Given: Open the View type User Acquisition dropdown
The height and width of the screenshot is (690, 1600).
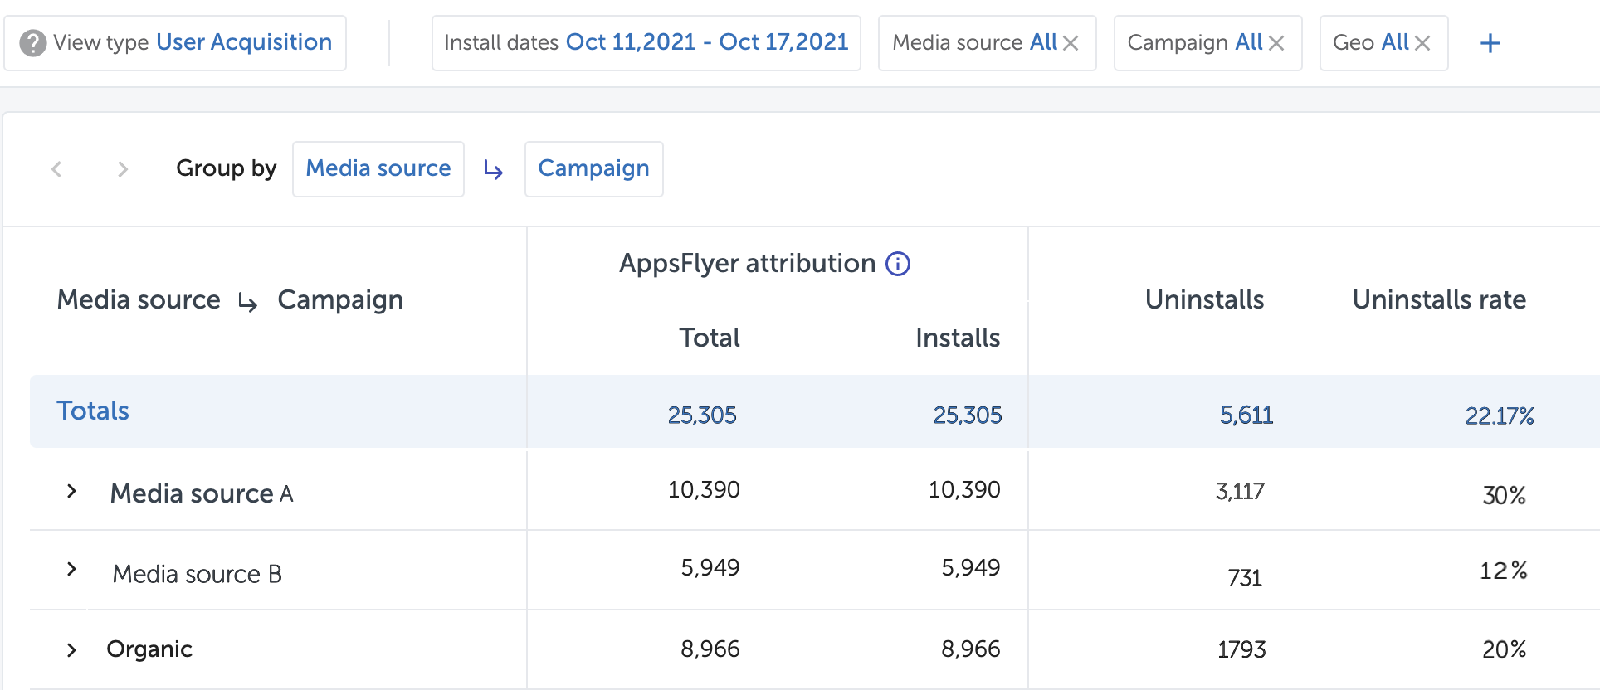Looking at the screenshot, I should pyautogui.click(x=243, y=42).
